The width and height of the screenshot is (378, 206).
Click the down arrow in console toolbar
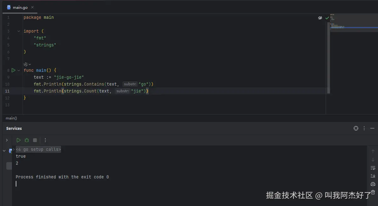(373, 160)
